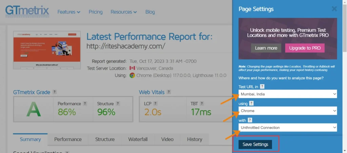Switch to the History tab

point(195,139)
